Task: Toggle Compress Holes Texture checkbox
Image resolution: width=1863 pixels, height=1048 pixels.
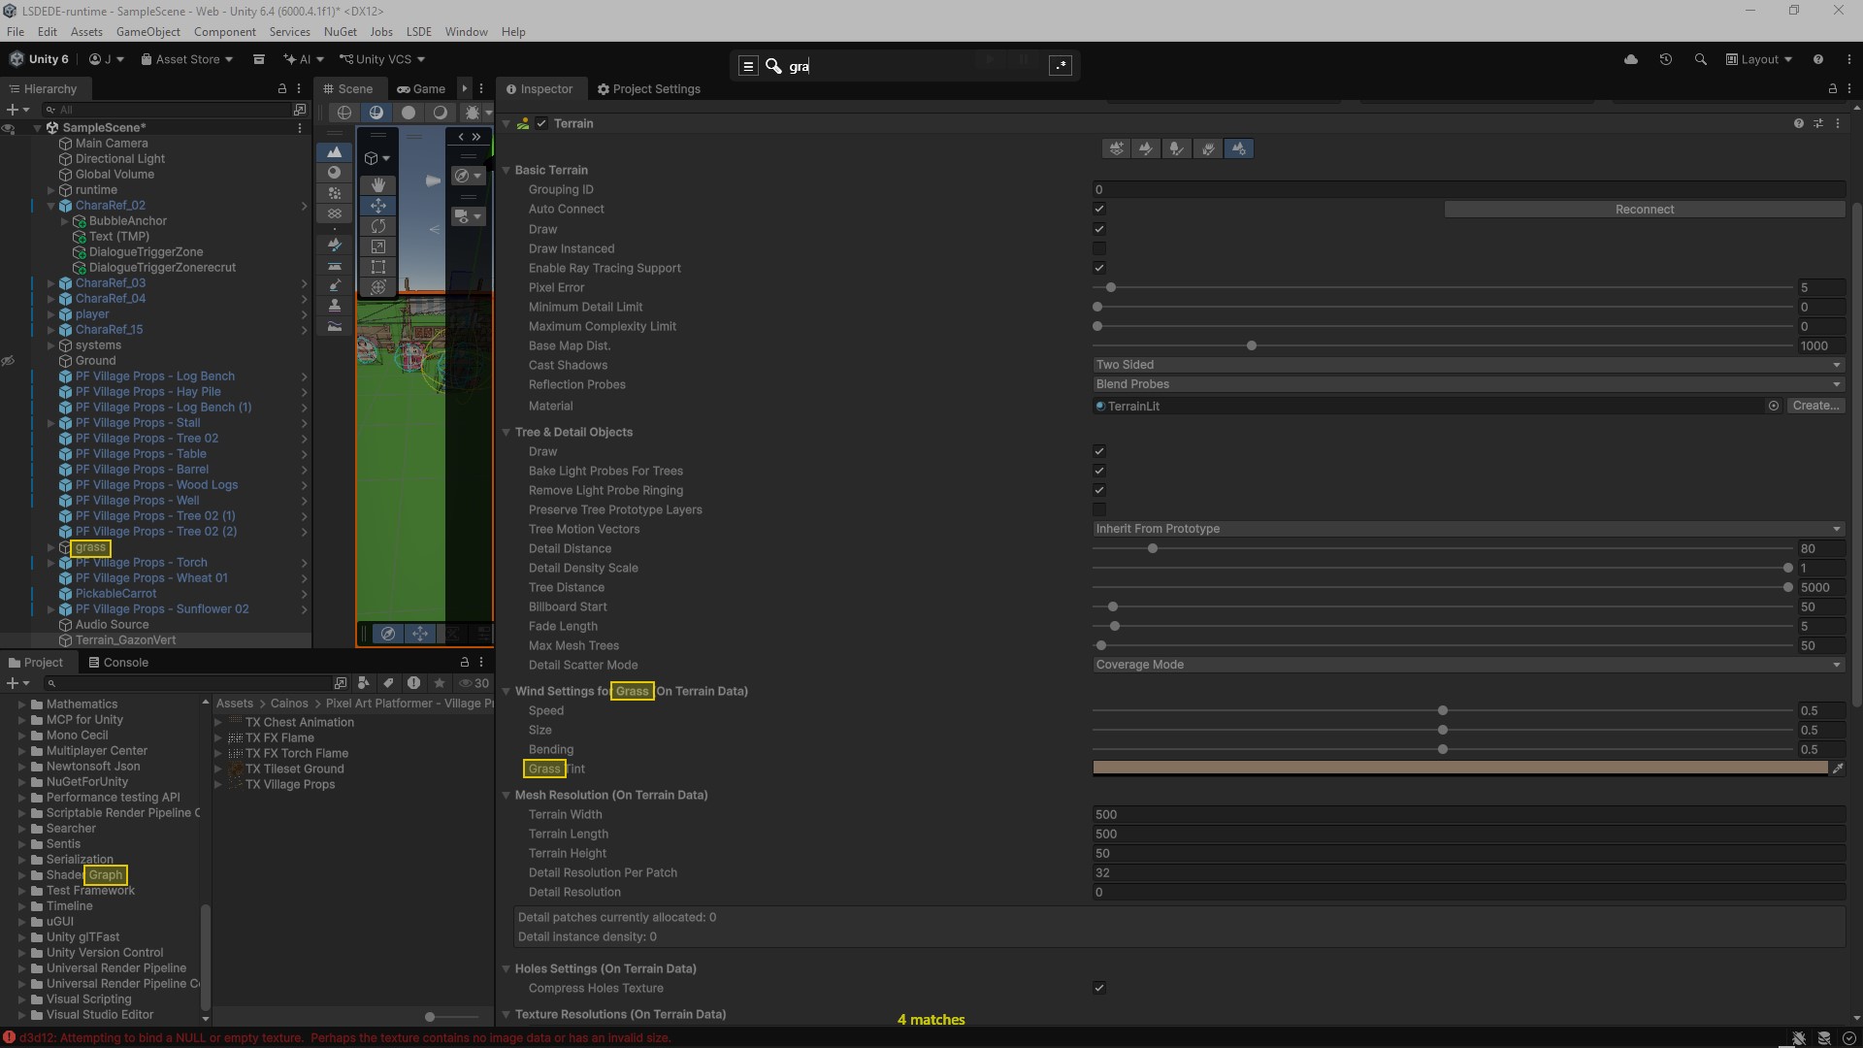Action: point(1099,988)
